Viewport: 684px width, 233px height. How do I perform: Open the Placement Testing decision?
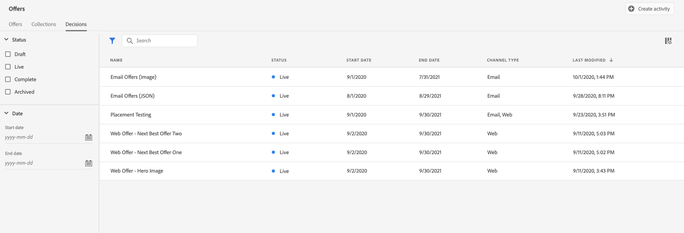pos(131,115)
